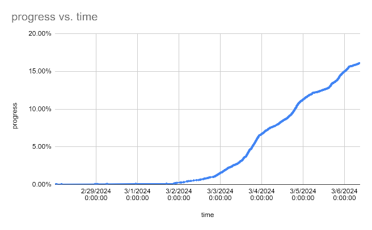Click the 3/3/2024 0:00:00 axis tick label

220,194
